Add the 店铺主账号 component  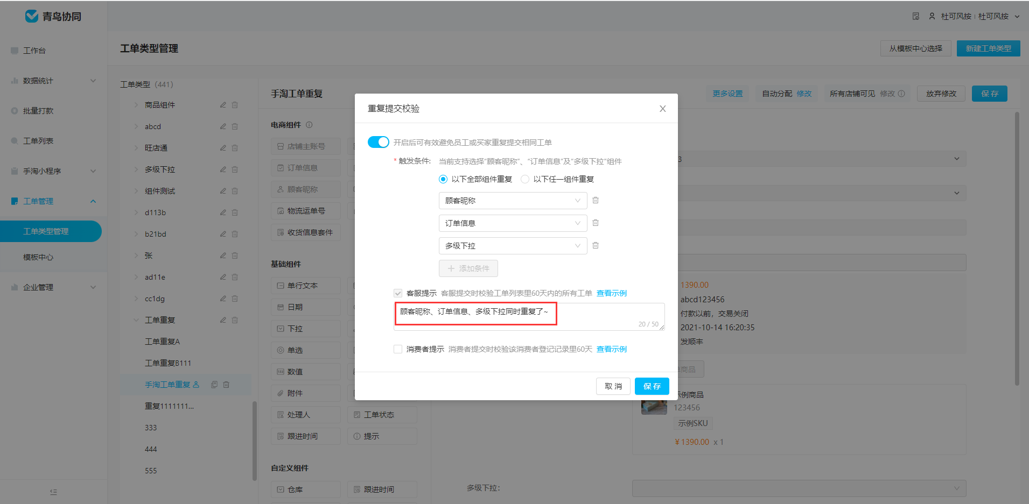click(x=306, y=146)
